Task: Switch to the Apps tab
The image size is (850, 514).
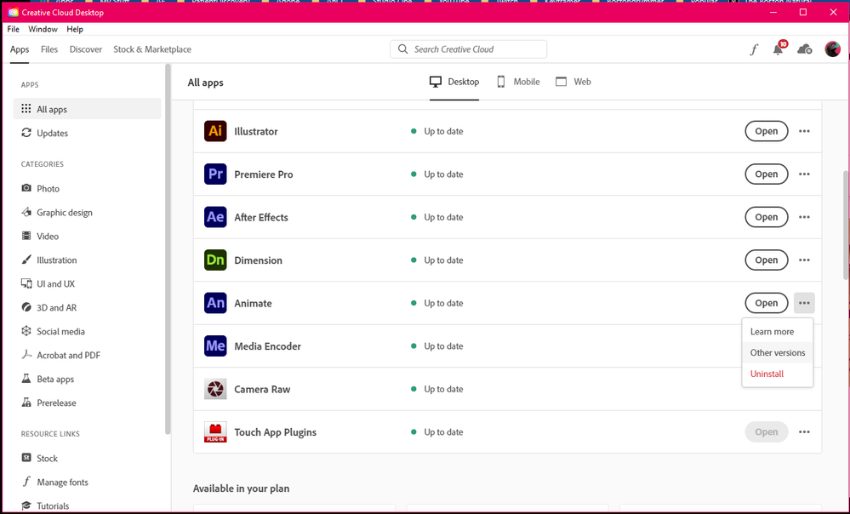Action: [20, 49]
